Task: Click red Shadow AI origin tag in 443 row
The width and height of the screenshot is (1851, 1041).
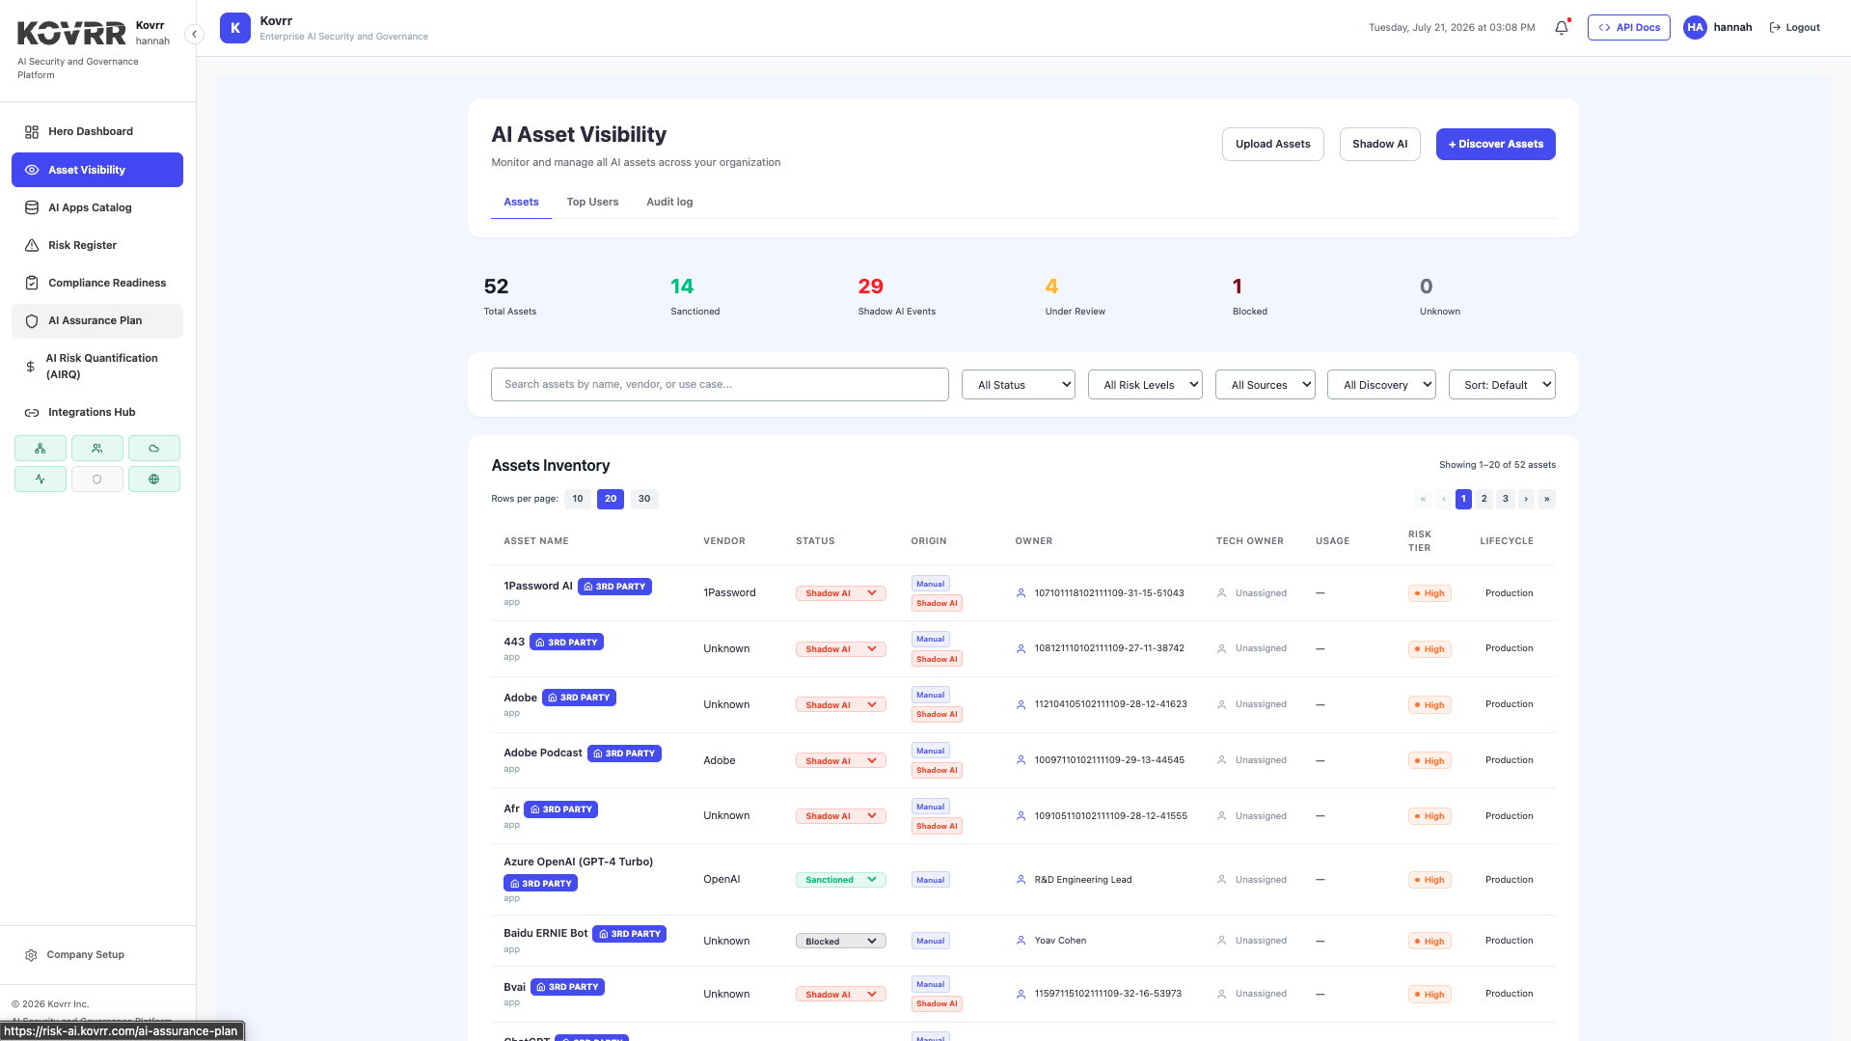Action: pos(937,659)
